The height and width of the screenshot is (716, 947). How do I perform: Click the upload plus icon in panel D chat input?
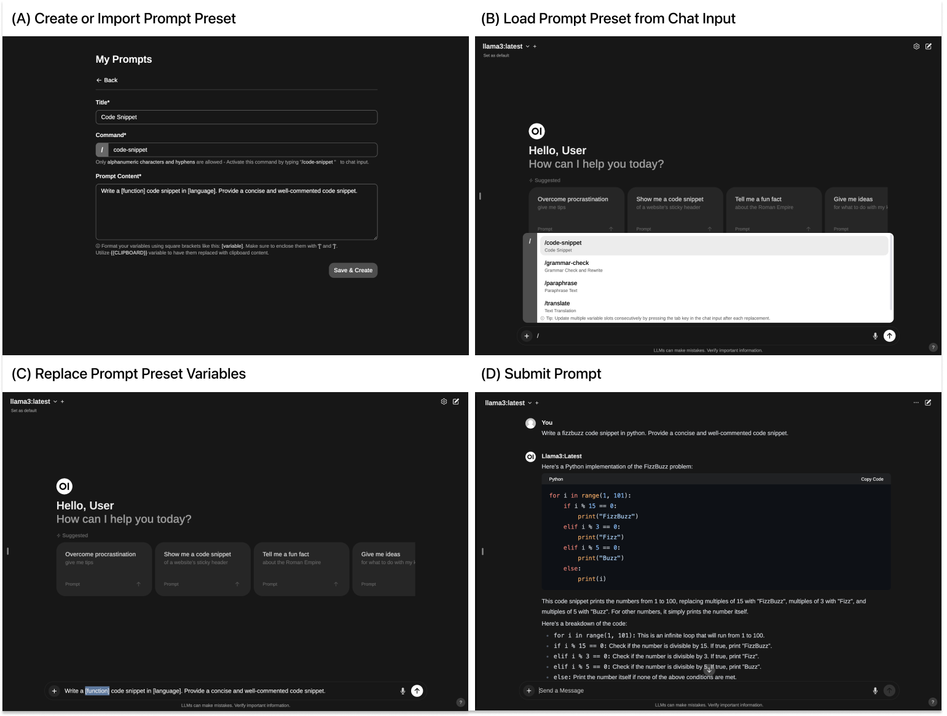(529, 691)
